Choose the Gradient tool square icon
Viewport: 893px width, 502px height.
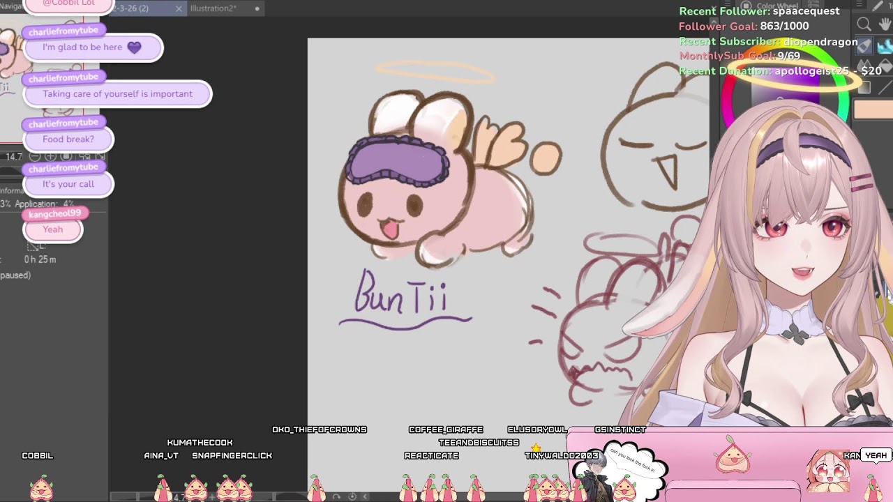click(x=864, y=88)
